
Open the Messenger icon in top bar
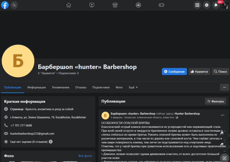[x=207, y=5]
